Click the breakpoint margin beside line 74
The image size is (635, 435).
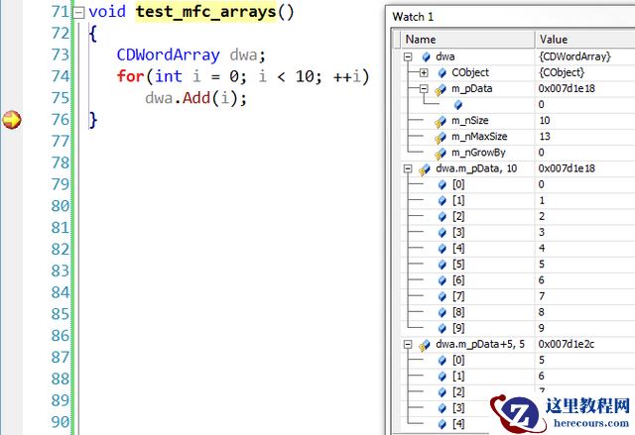click(12, 76)
